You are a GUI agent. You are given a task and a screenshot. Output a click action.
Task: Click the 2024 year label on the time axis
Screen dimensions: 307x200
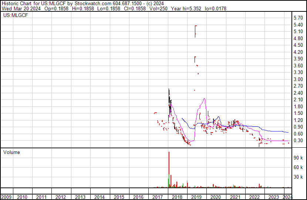[288, 197]
